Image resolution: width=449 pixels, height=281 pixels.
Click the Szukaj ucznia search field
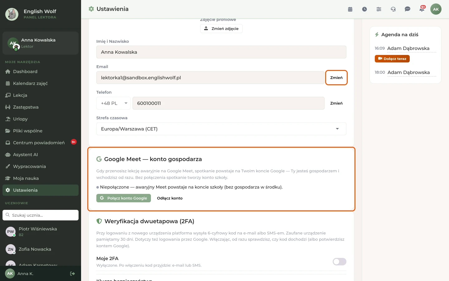pos(41,215)
